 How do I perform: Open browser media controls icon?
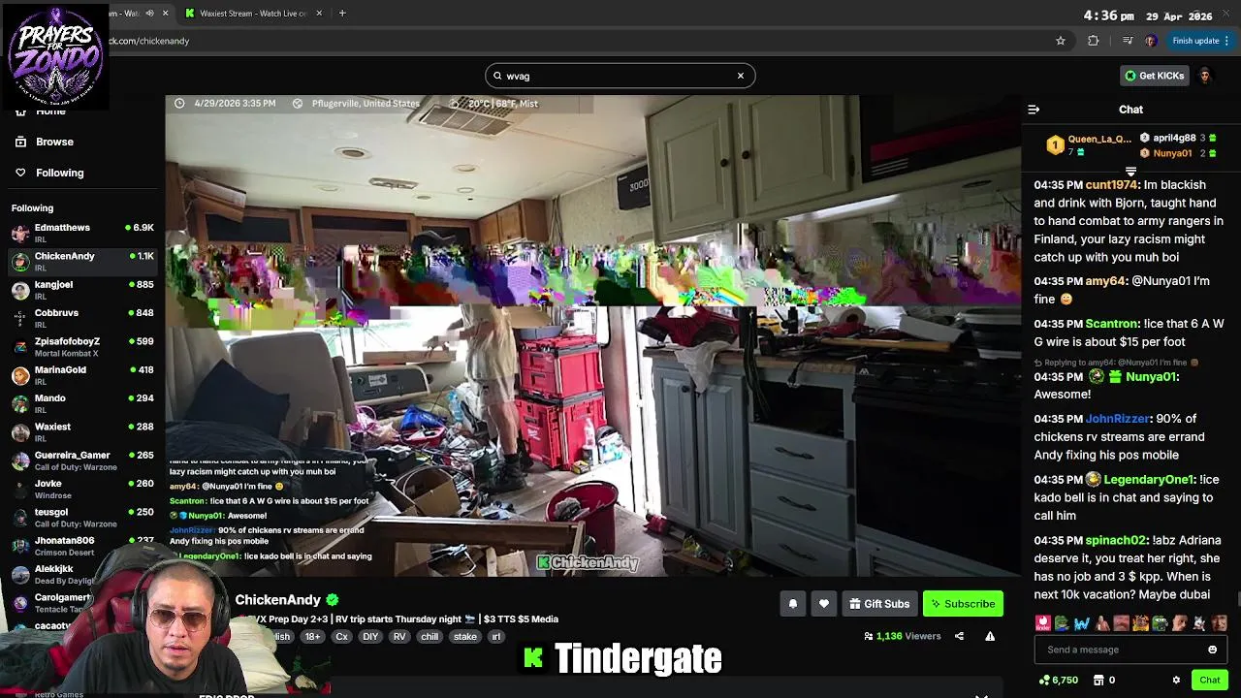click(x=1128, y=41)
